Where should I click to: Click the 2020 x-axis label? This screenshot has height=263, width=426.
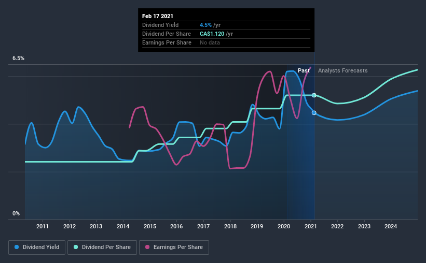click(x=284, y=226)
